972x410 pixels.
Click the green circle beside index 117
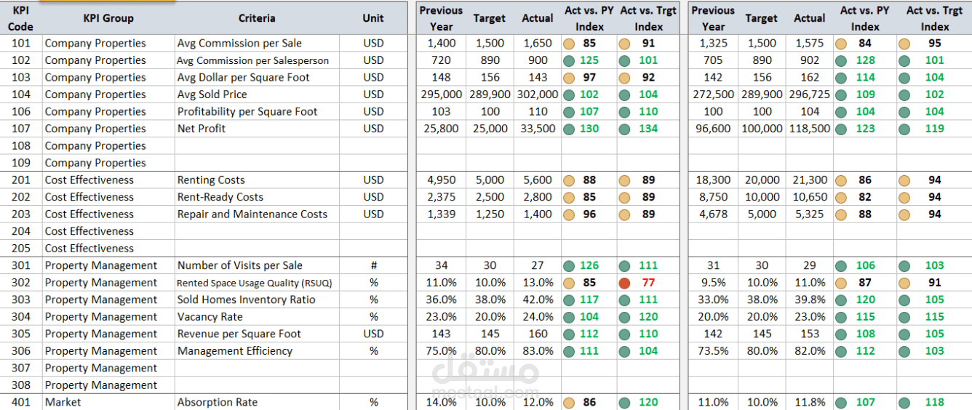[x=570, y=300]
